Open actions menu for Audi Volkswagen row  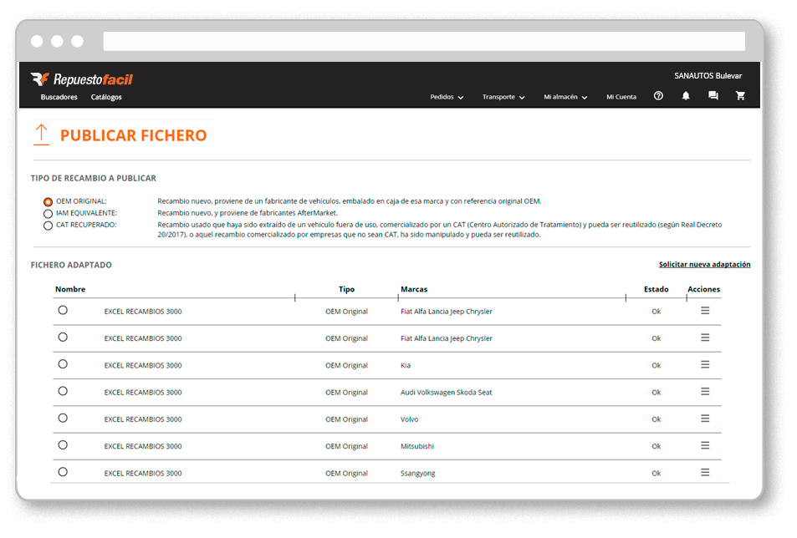[705, 391]
